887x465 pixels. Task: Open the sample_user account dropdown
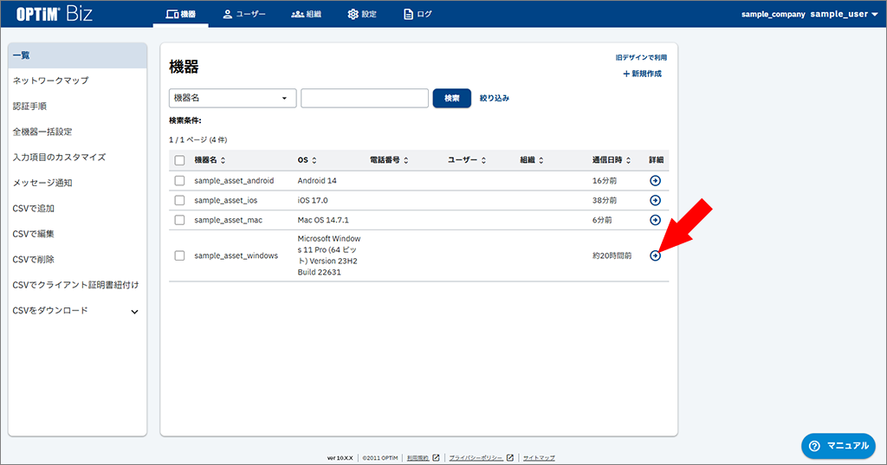point(845,14)
